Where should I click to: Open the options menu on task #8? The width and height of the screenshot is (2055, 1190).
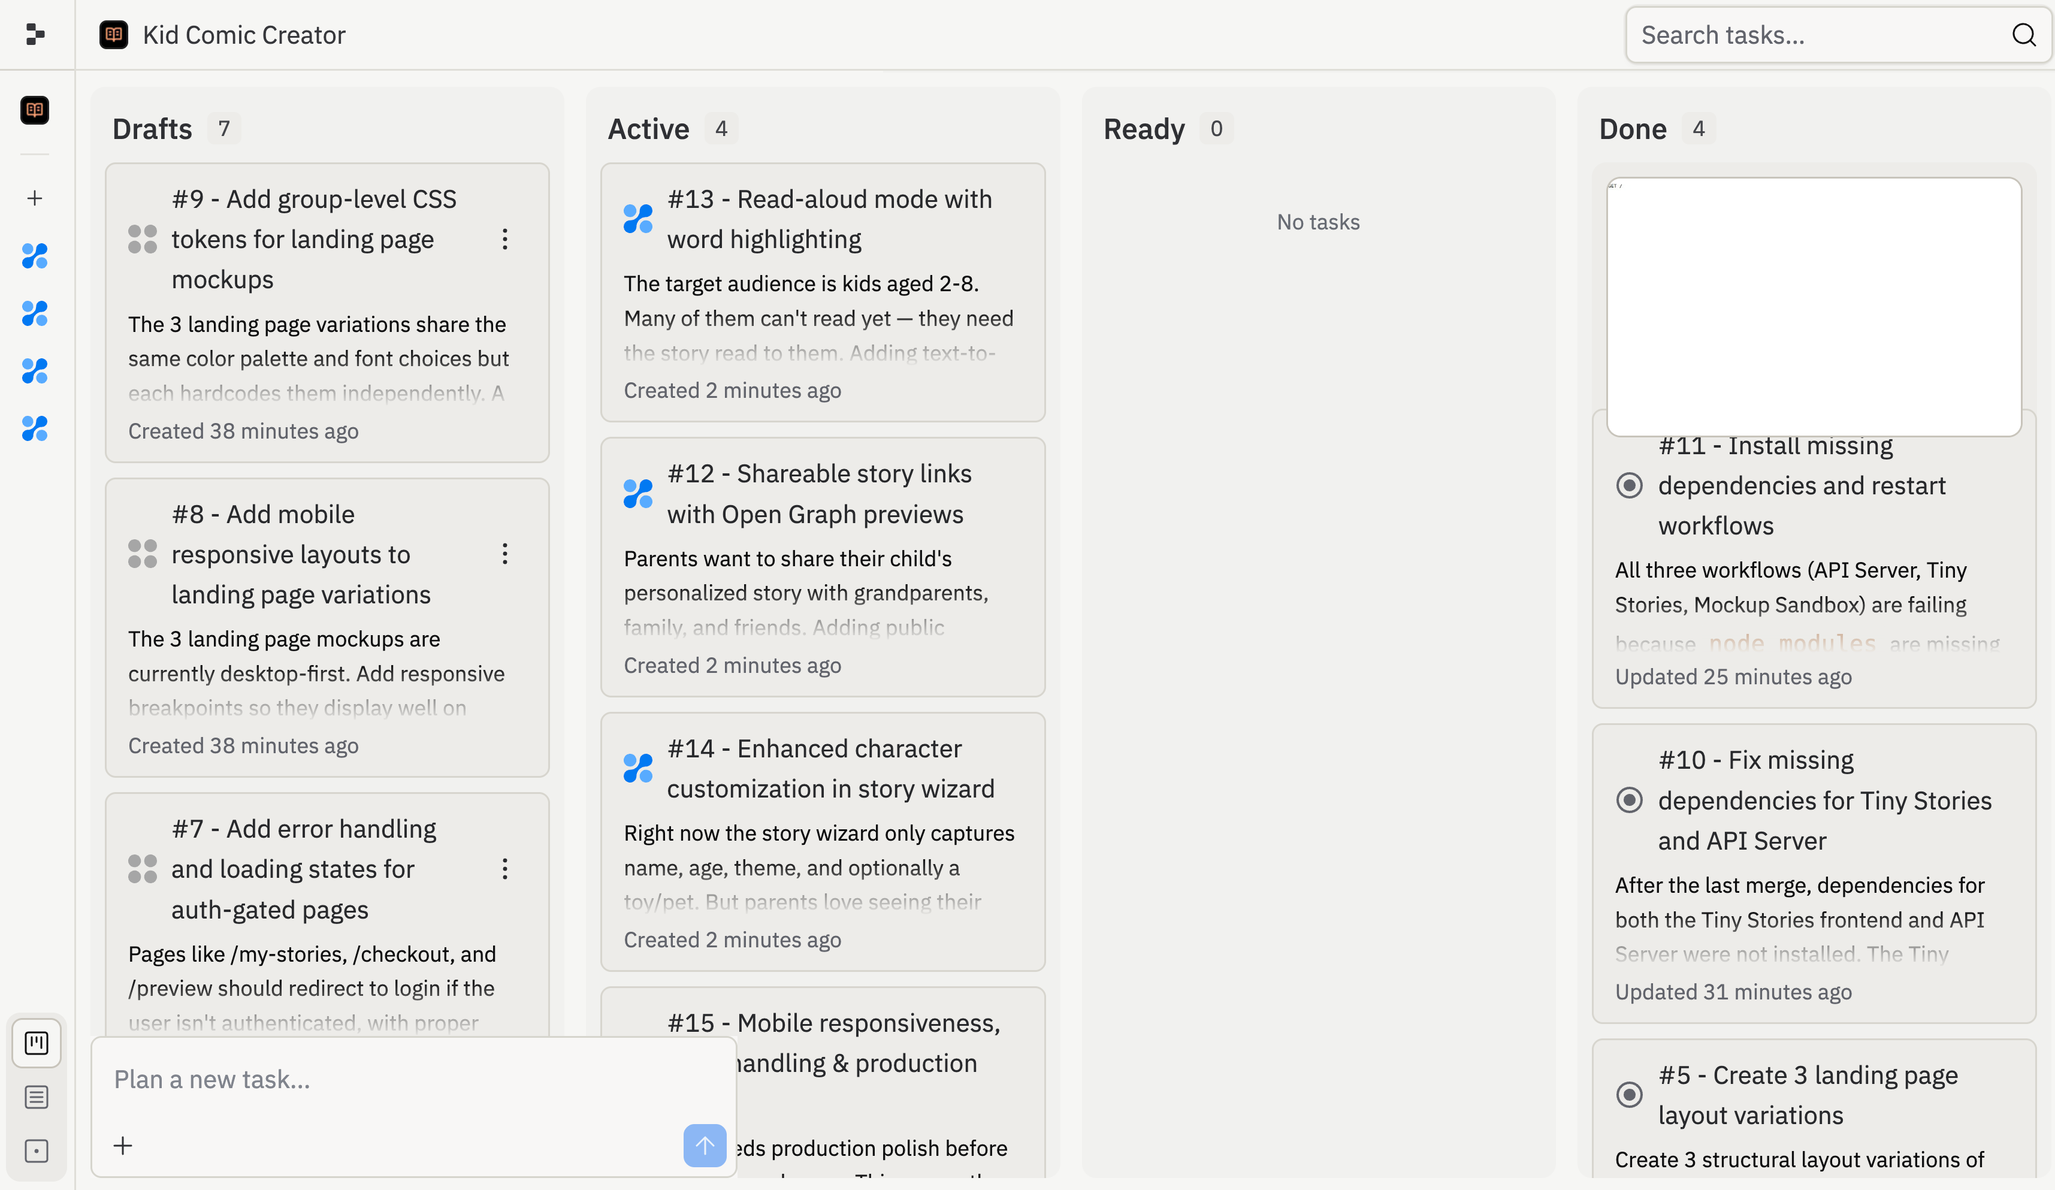(x=505, y=554)
